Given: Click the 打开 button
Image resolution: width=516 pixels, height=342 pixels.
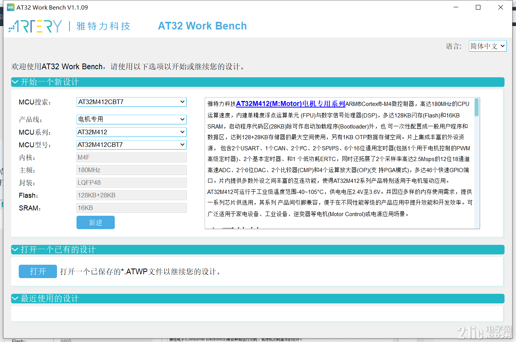Looking at the screenshot, I should [38, 271].
